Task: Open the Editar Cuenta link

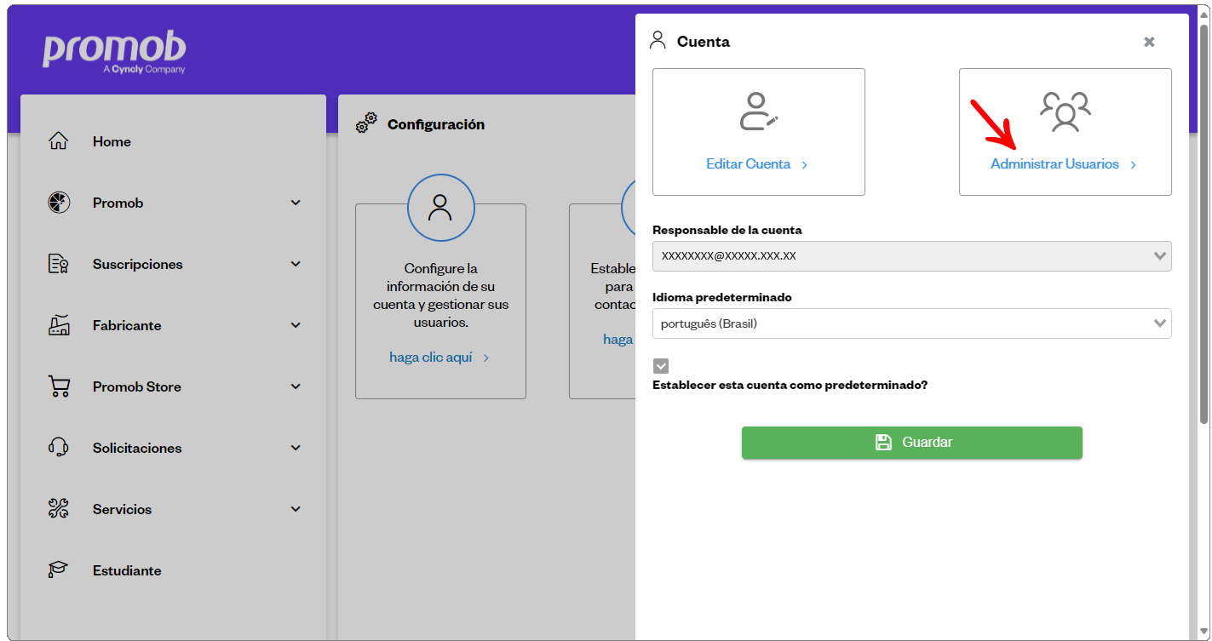Action: [x=757, y=164]
